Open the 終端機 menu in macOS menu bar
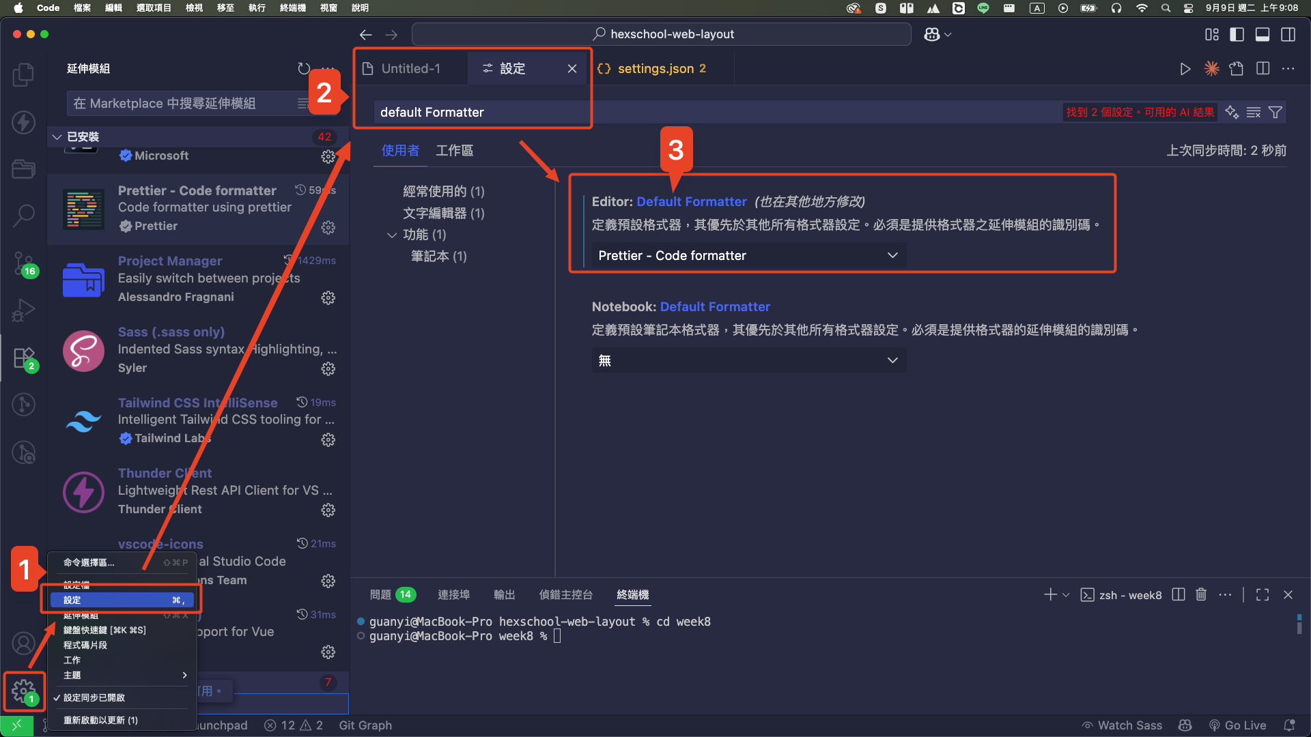This screenshot has height=737, width=1311. click(292, 8)
